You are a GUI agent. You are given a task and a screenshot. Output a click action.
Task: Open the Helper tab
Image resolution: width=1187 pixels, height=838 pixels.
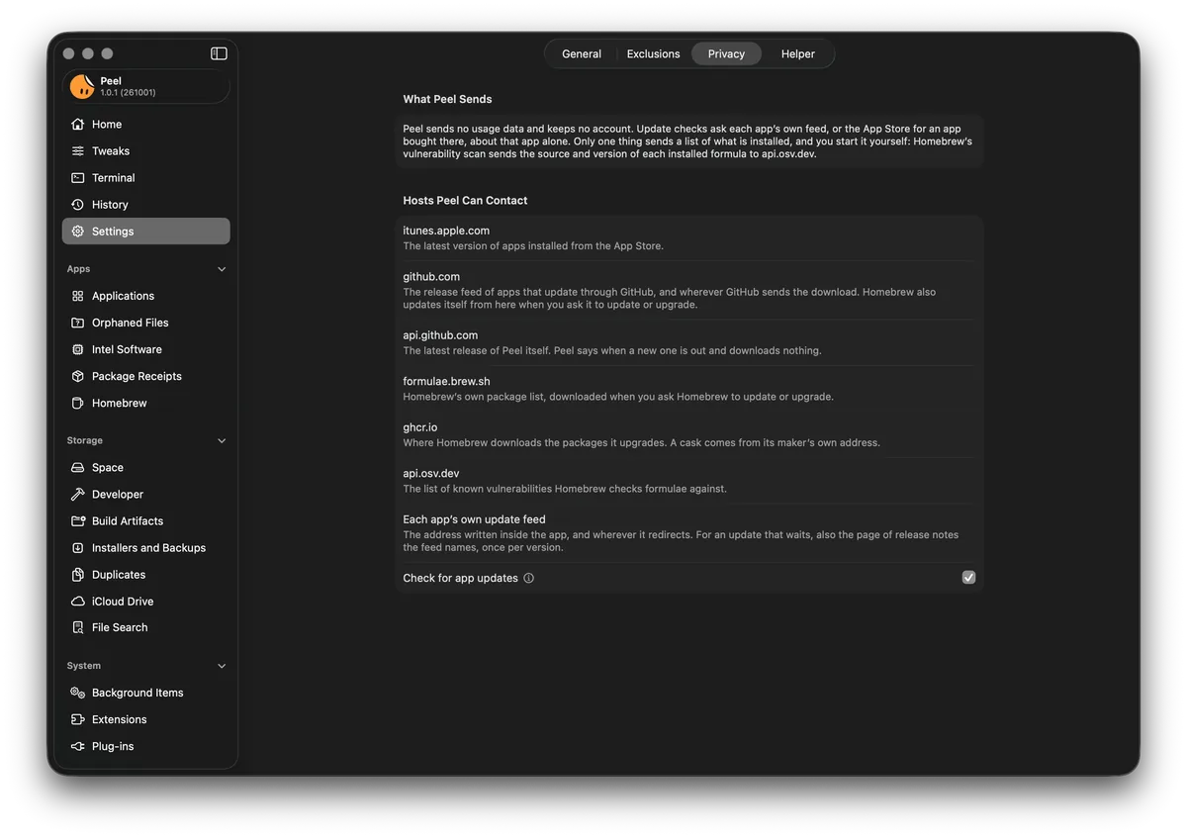tap(797, 53)
